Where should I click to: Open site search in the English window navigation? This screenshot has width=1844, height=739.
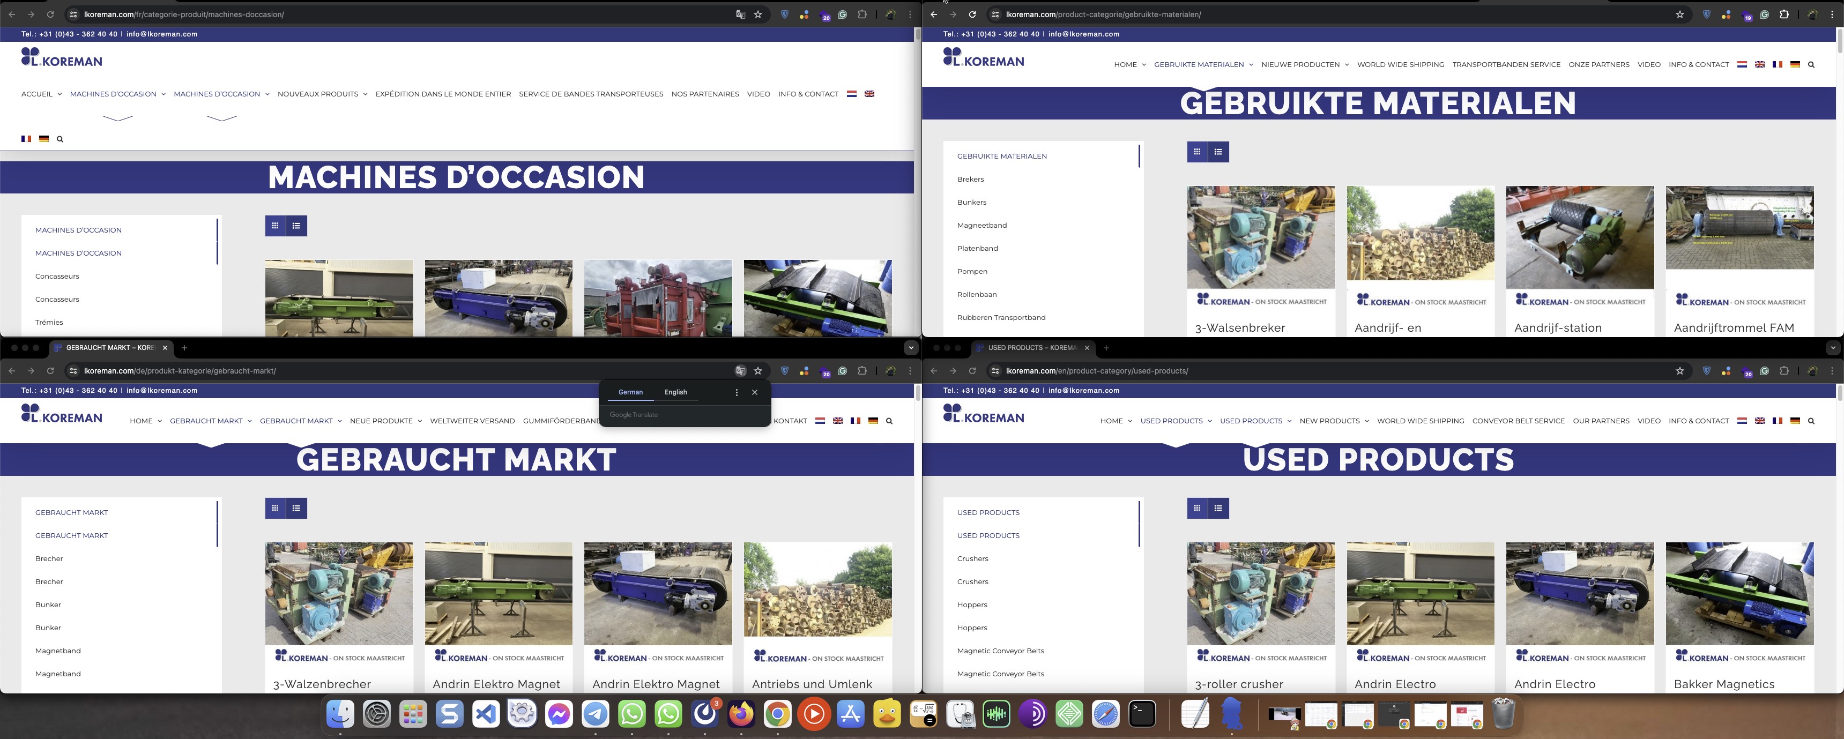(x=1811, y=421)
